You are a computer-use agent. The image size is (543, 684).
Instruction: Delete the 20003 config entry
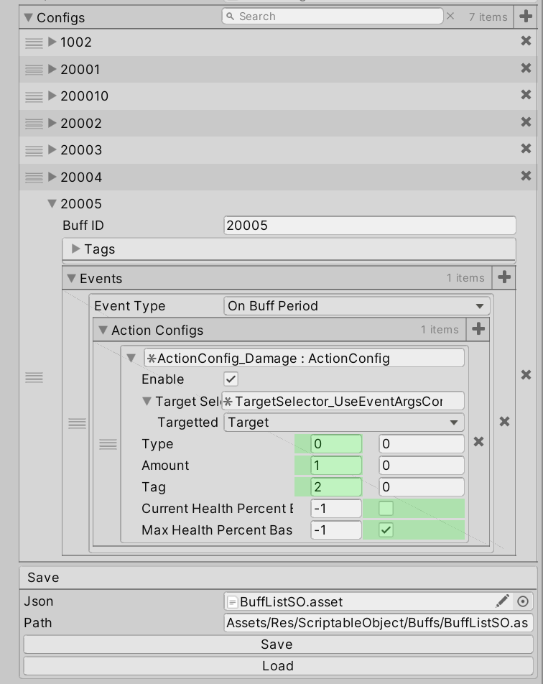(x=526, y=149)
